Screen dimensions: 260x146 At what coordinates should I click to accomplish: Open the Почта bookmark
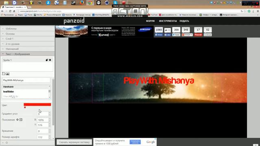pyautogui.click(x=28, y=15)
